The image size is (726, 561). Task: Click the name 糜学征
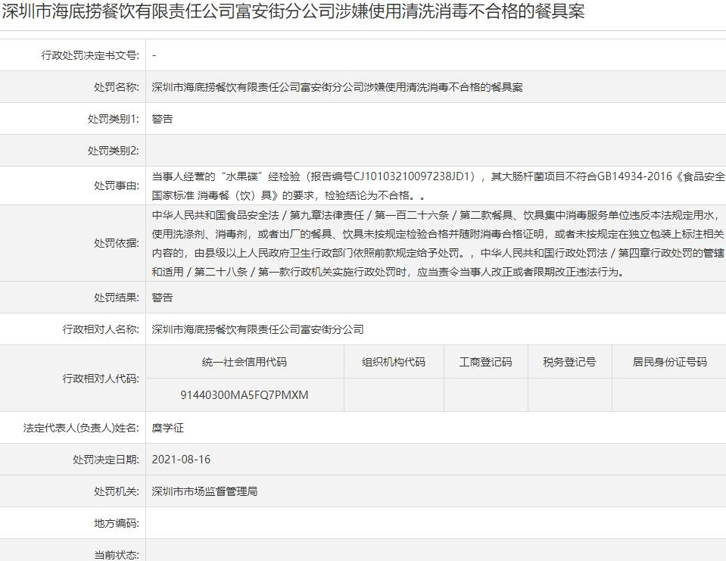pos(167,428)
